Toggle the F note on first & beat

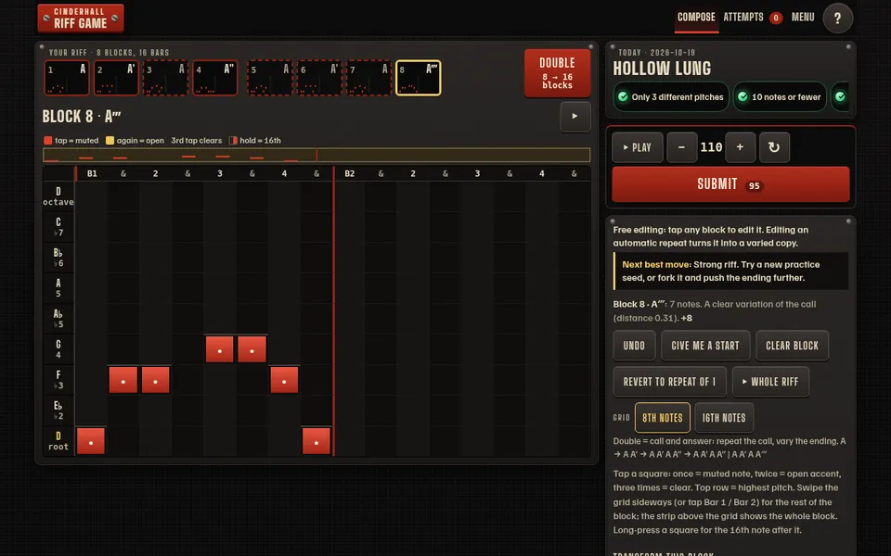123,380
